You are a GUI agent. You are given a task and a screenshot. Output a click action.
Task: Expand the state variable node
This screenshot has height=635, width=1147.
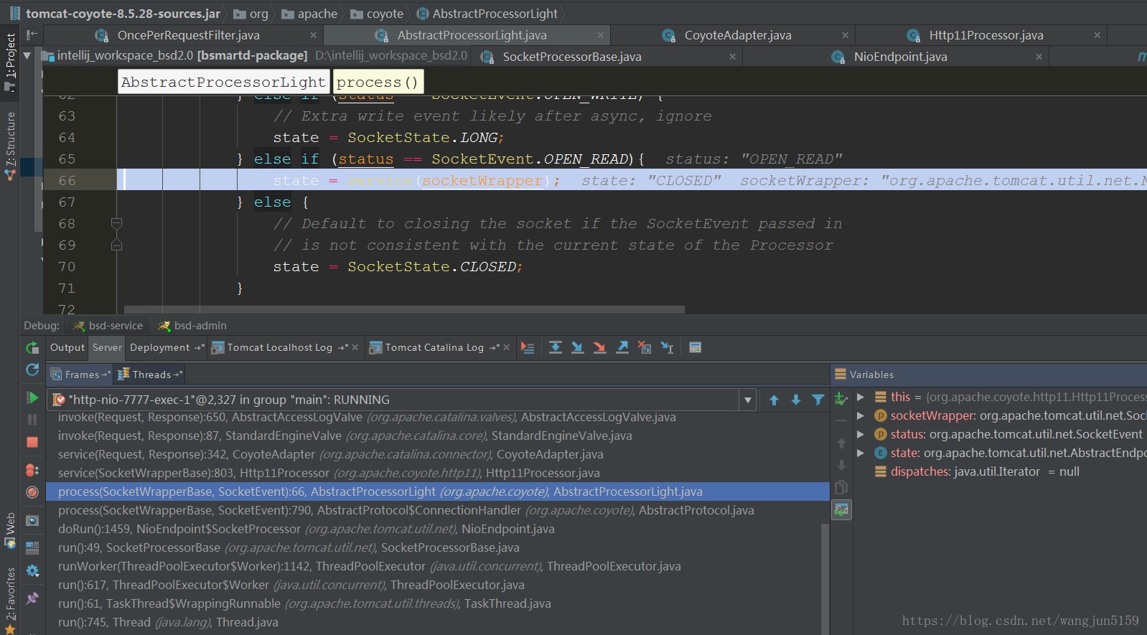click(x=860, y=453)
